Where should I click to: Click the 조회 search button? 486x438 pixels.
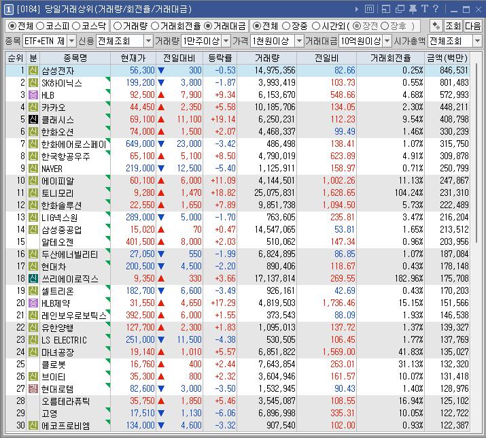click(453, 26)
